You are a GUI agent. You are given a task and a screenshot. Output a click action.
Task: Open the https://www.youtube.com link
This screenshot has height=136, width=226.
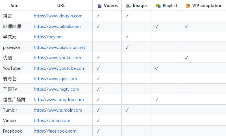(x=60, y=68)
